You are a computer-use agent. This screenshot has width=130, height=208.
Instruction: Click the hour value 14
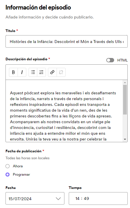77,198
